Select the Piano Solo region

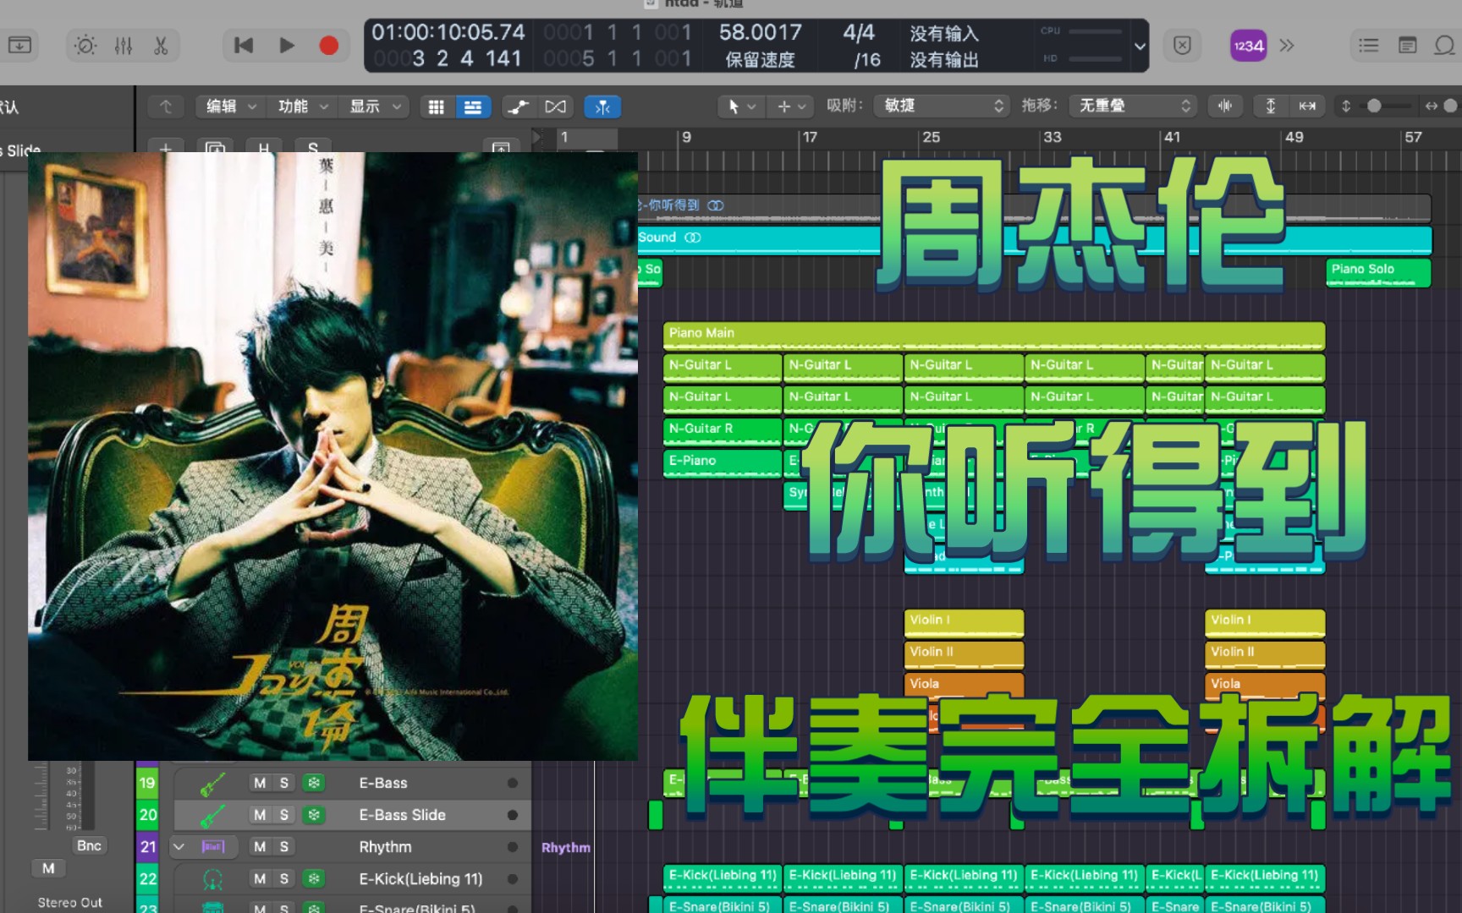1378,272
